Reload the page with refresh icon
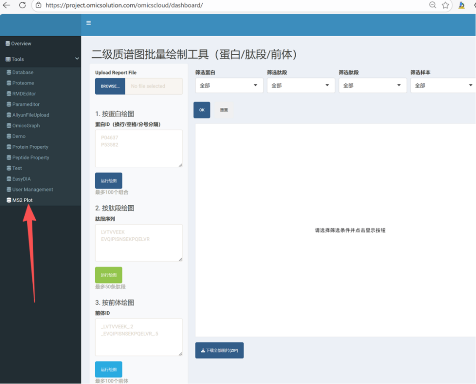476x384 pixels. 22,5
